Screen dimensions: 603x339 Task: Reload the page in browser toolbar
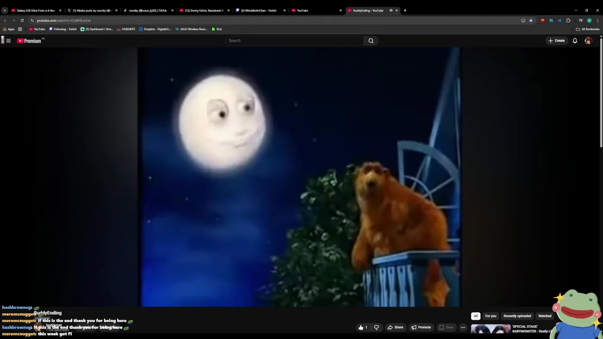pos(22,20)
